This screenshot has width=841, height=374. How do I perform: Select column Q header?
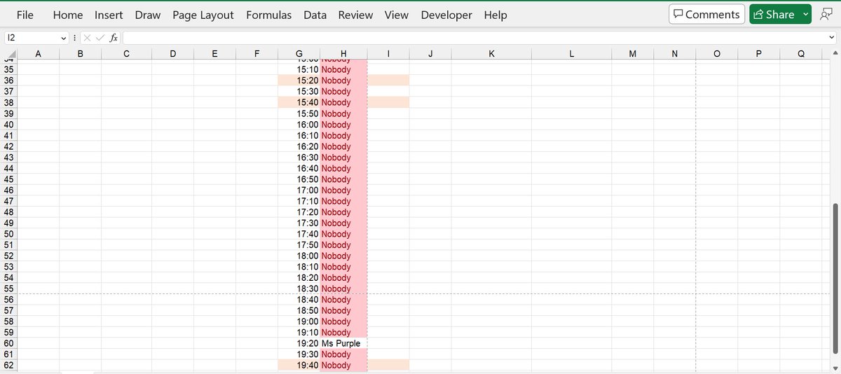point(801,54)
